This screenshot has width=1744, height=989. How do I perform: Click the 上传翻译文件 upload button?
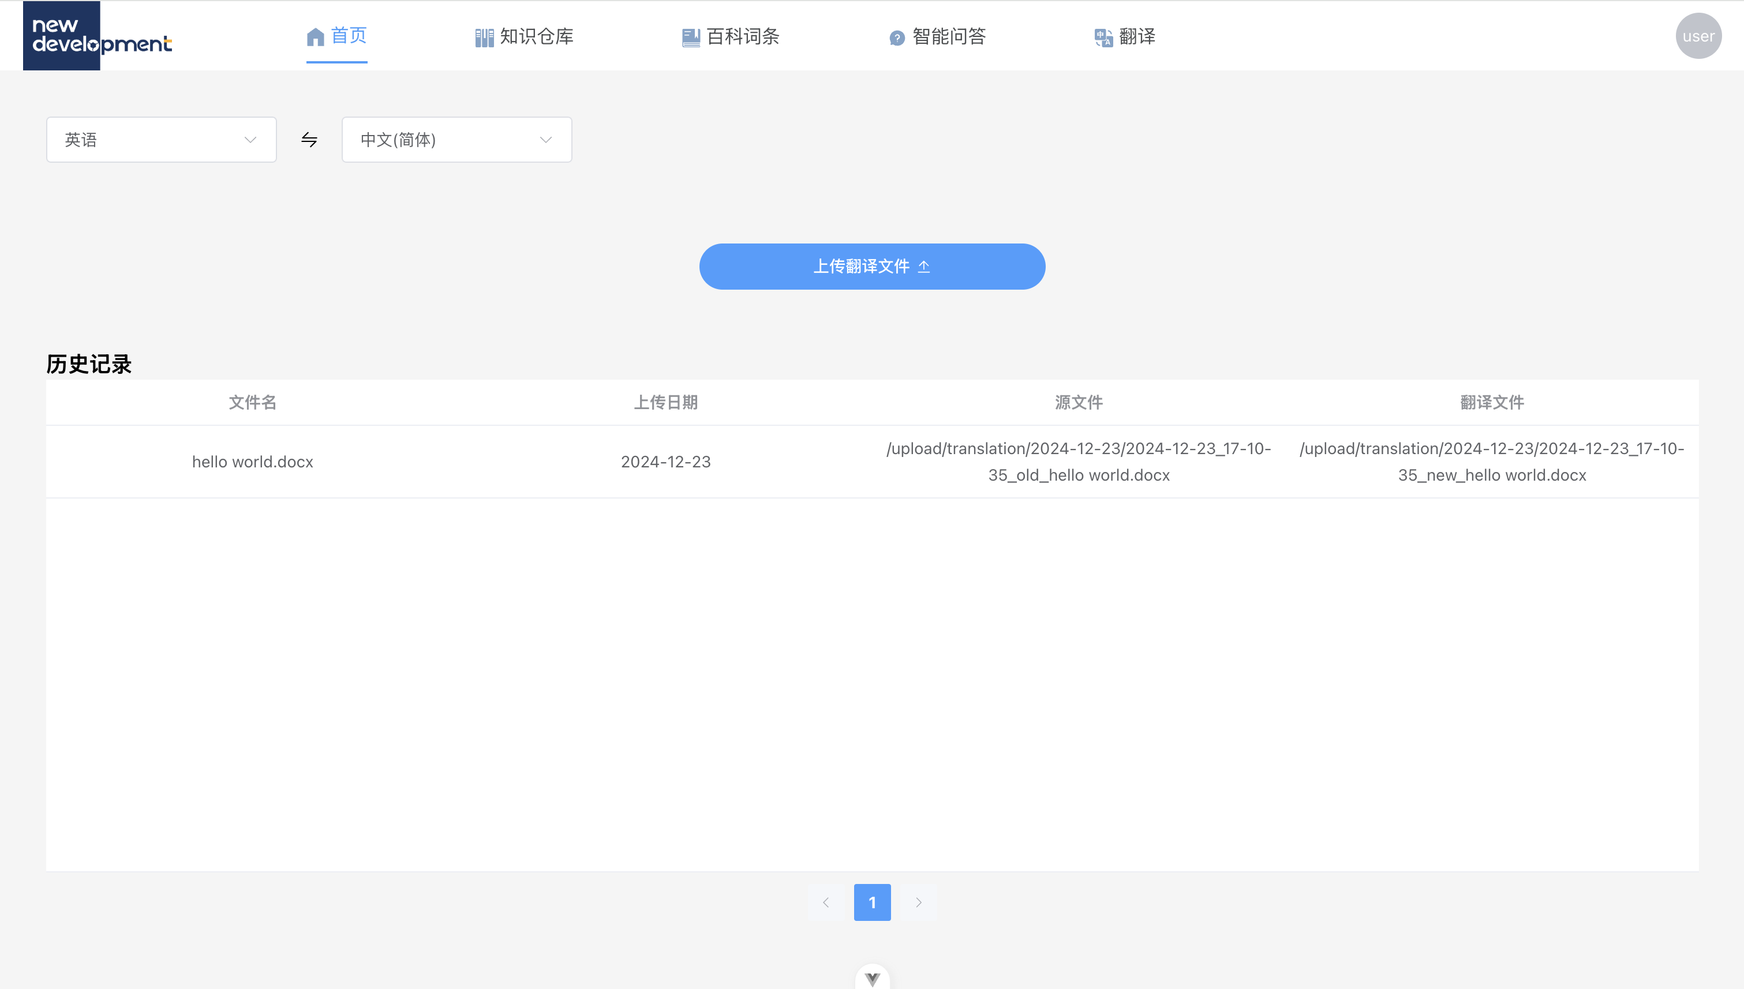tap(871, 266)
